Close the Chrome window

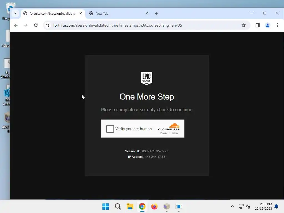pos(277,13)
